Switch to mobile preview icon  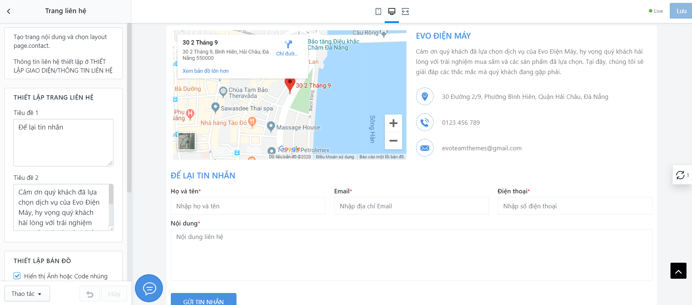[x=378, y=11]
